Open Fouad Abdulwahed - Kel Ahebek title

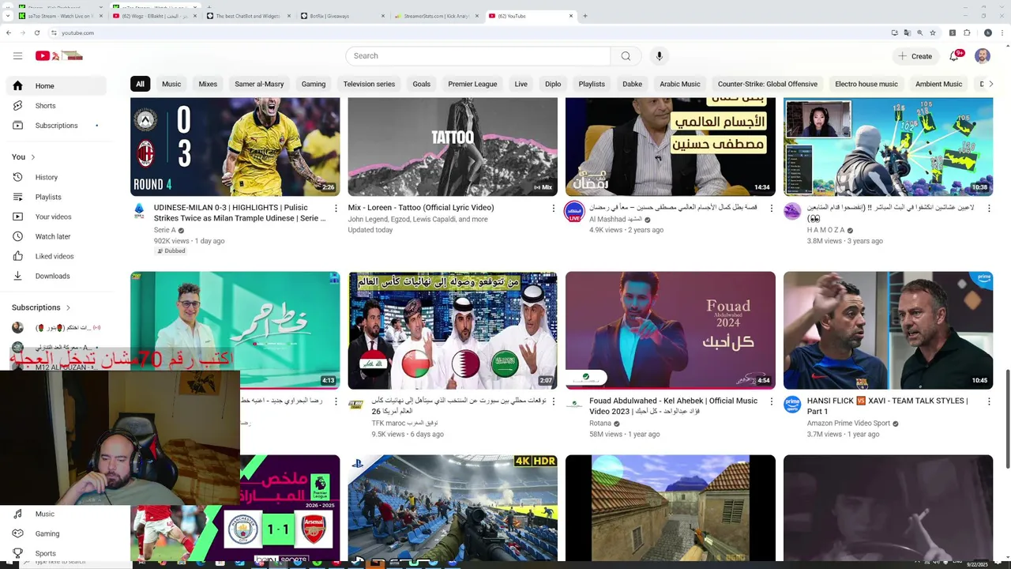[x=674, y=406]
